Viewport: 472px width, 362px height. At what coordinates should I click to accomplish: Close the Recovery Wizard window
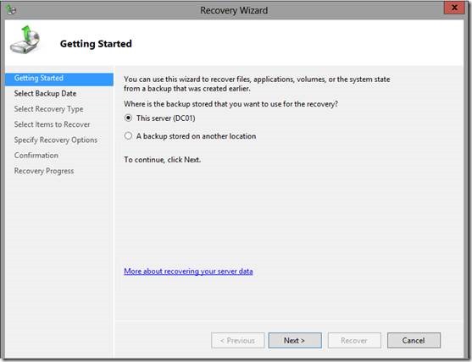pyautogui.click(x=454, y=8)
